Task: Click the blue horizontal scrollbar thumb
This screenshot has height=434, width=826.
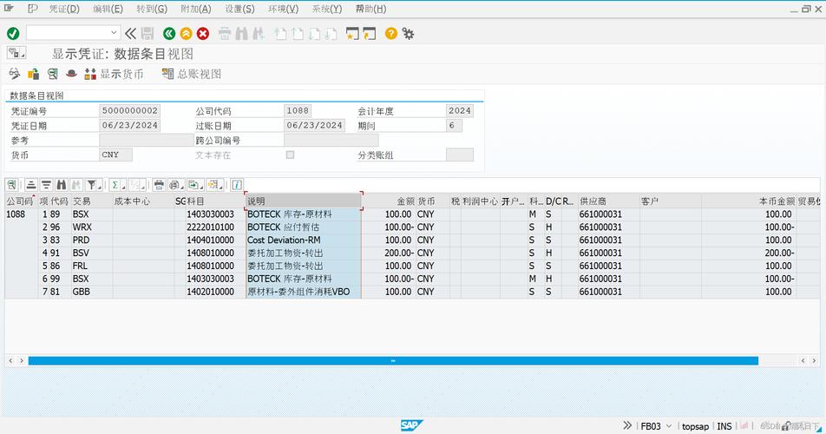Action: coord(393,361)
